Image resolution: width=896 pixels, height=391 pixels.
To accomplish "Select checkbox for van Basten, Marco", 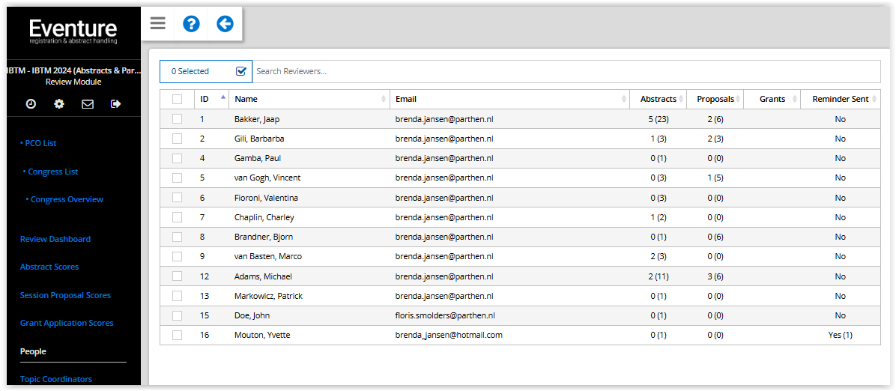I will [x=177, y=257].
